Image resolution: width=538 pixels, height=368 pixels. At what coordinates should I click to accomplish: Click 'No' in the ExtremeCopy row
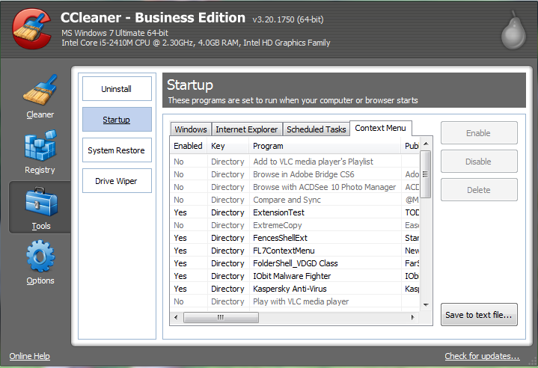178,225
